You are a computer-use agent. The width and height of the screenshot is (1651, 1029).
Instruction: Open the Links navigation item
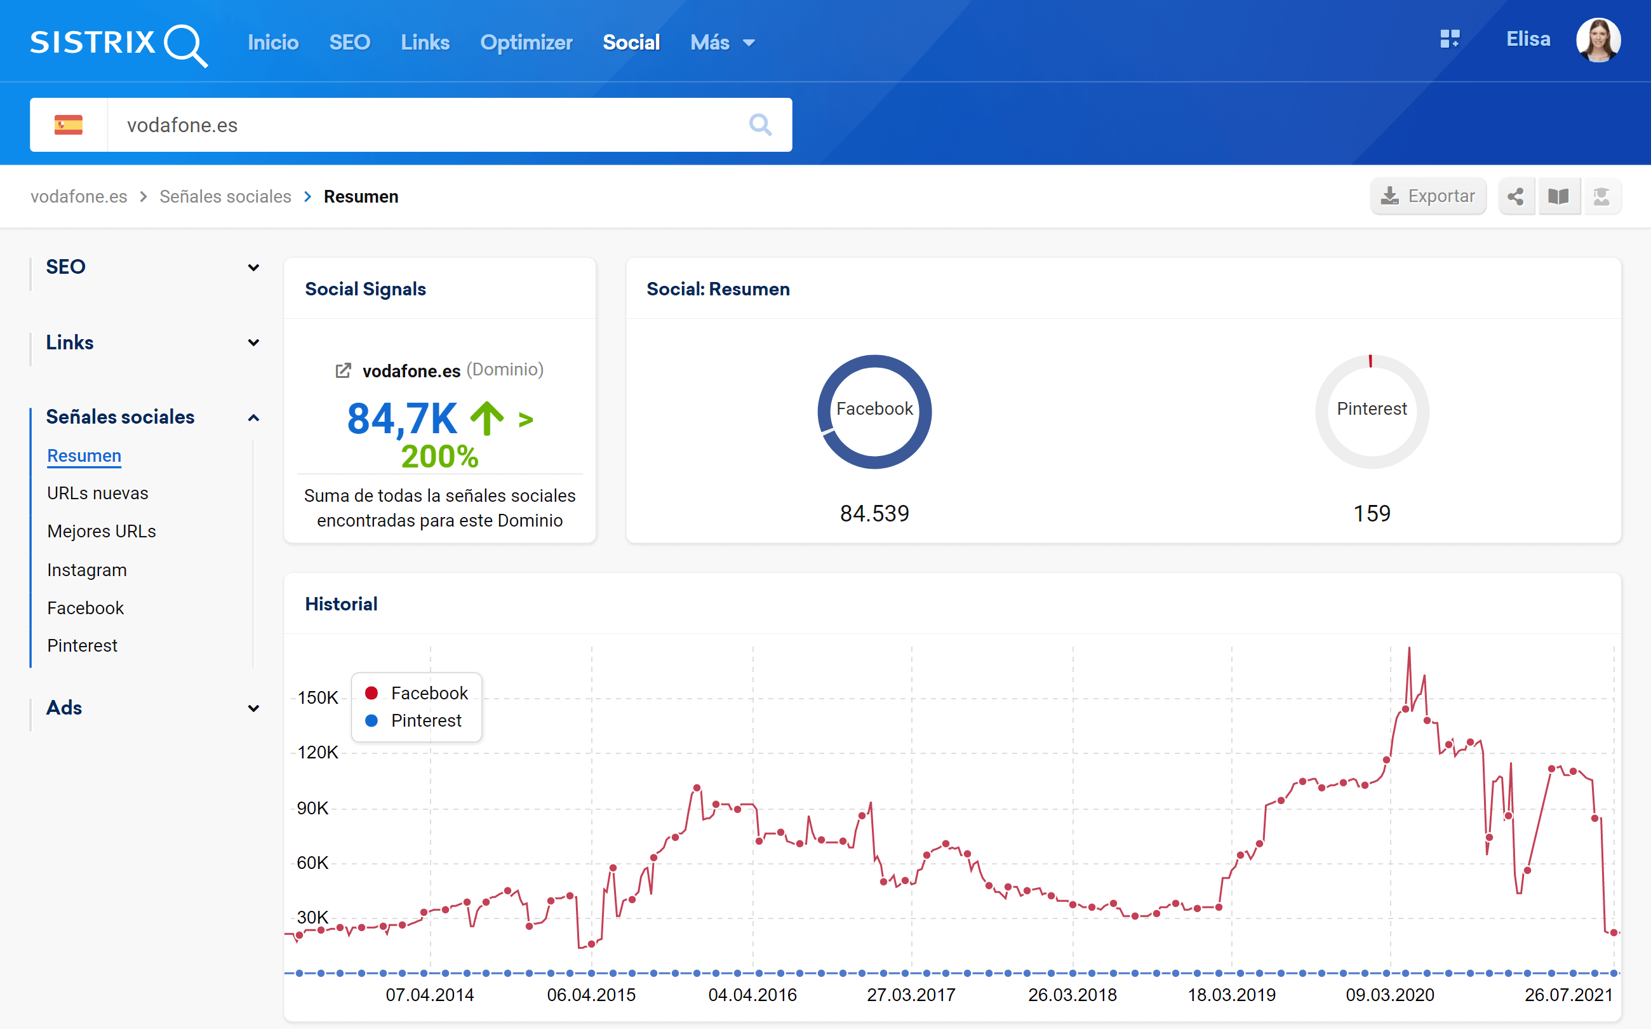pyautogui.click(x=424, y=42)
